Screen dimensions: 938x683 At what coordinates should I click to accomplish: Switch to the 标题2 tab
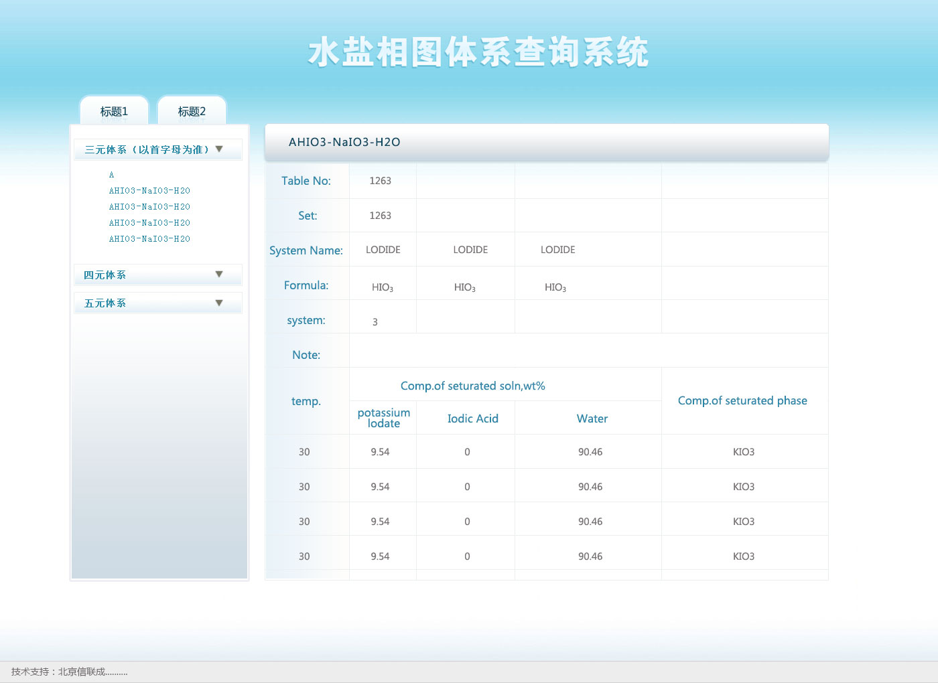192,111
